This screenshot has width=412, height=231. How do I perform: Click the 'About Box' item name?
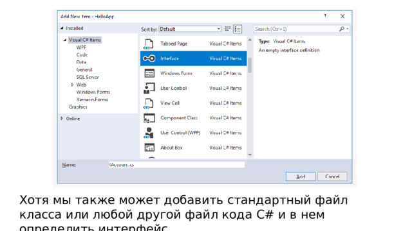click(172, 148)
